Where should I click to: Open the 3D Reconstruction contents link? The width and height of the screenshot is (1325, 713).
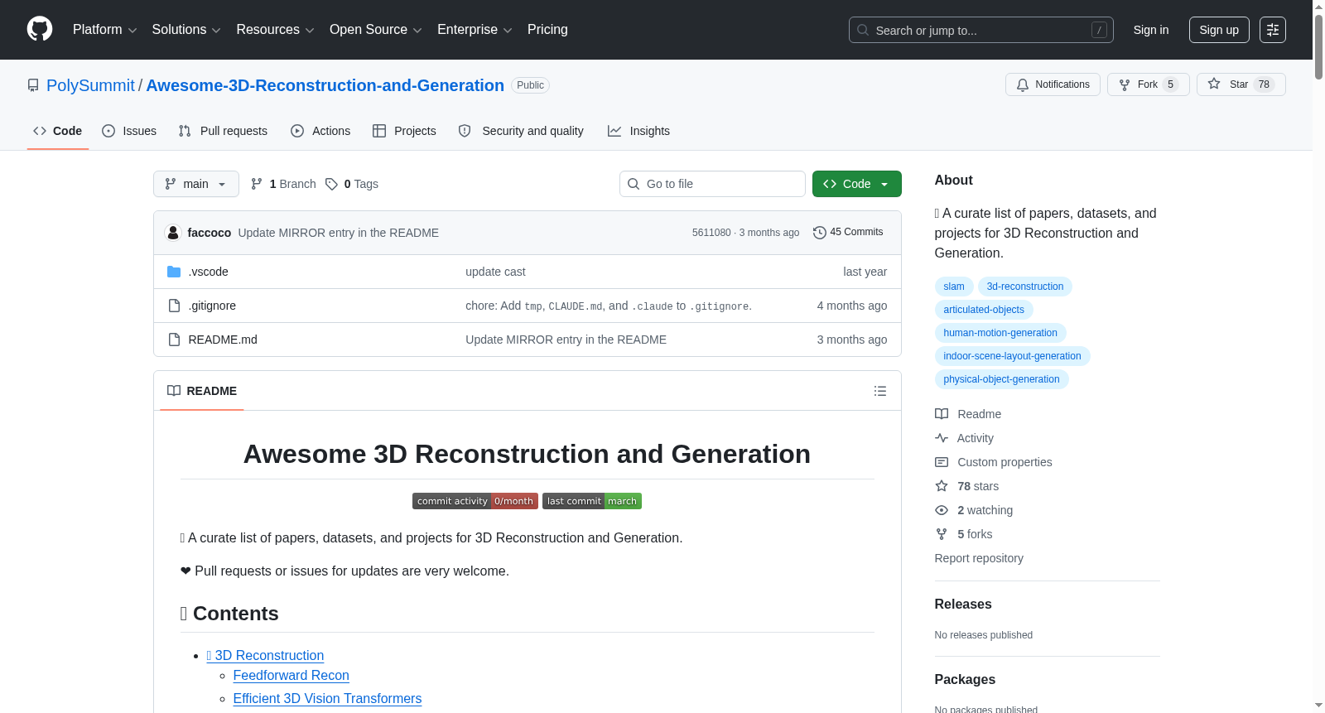[265, 656]
